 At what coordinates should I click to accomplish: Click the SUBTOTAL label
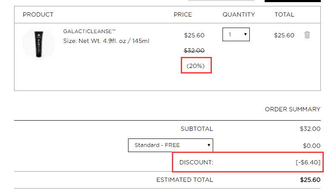click(197, 129)
